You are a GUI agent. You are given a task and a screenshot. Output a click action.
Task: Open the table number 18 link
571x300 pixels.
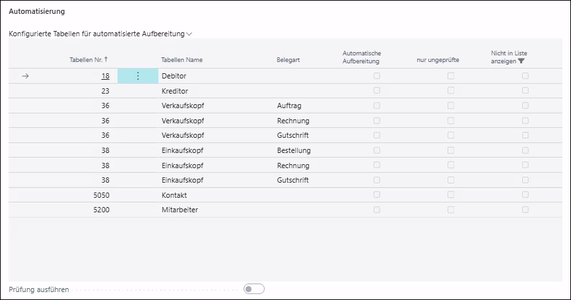[105, 76]
